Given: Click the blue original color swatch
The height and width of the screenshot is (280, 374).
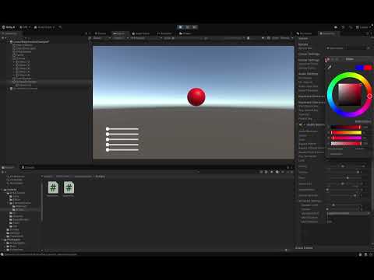Looking at the screenshot, I should click(359, 68).
